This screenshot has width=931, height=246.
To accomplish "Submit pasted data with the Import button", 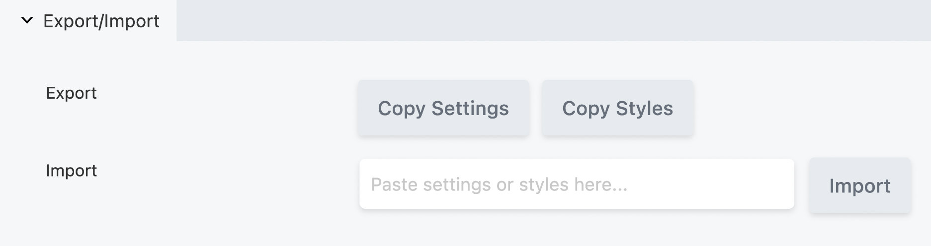I will pos(859,185).
